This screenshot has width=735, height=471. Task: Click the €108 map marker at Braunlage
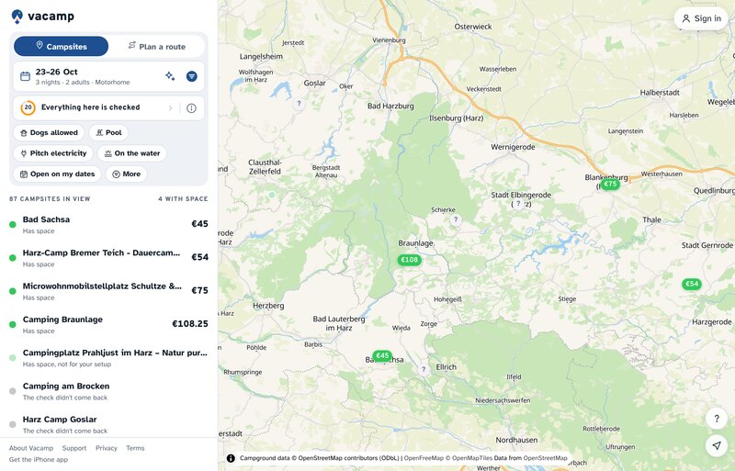click(409, 260)
